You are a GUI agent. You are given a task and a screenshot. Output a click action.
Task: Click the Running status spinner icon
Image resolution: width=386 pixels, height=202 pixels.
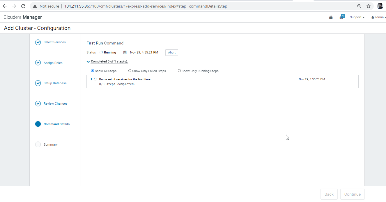pos(101,53)
